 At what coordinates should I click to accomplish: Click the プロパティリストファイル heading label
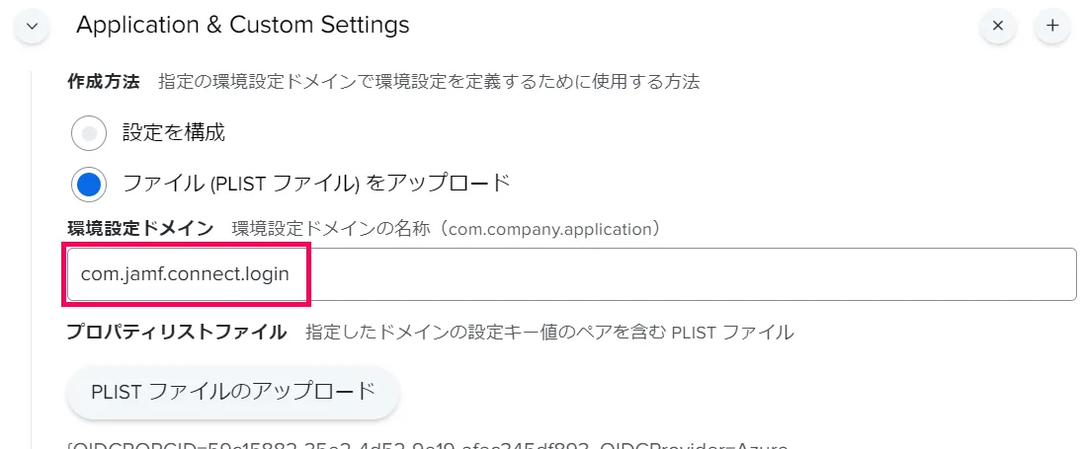[176, 333]
